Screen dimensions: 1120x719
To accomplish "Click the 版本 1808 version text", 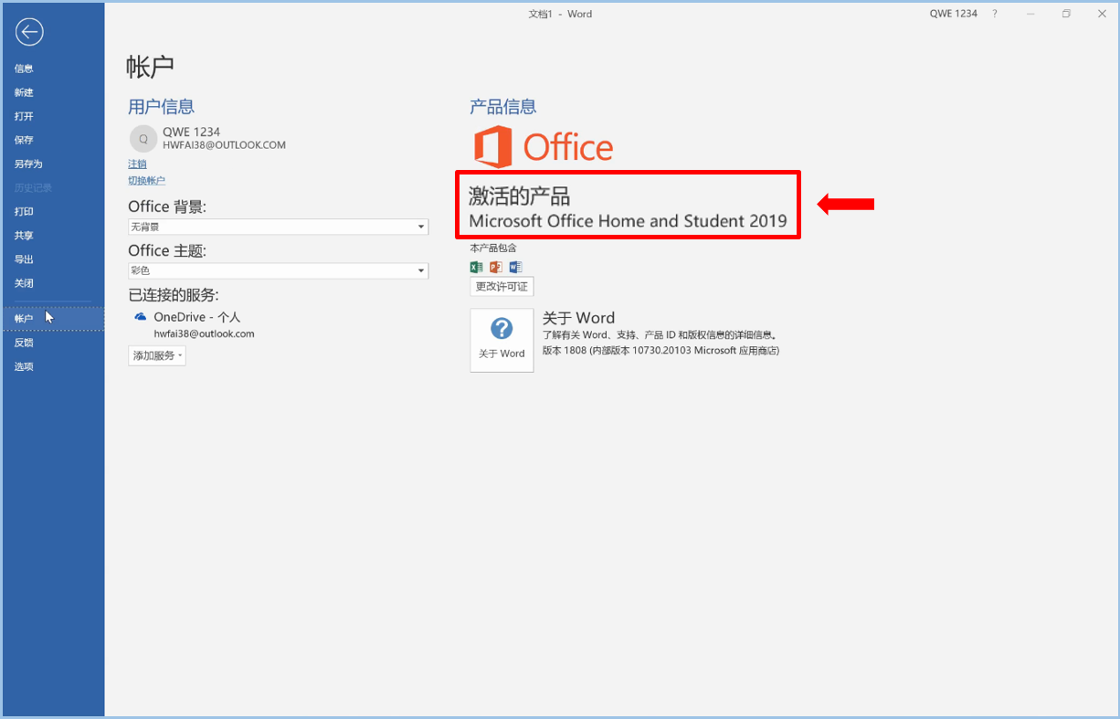I will click(x=660, y=351).
